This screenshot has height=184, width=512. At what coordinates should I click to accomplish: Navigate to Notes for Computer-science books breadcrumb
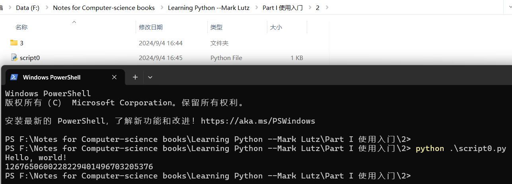click(x=104, y=8)
